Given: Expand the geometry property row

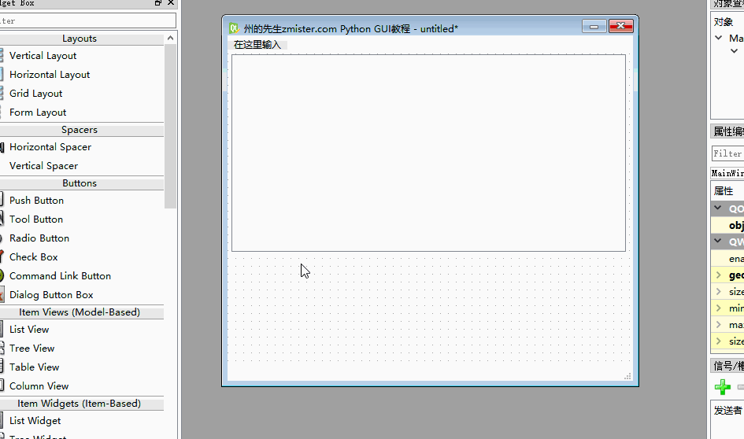Looking at the screenshot, I should 718,275.
